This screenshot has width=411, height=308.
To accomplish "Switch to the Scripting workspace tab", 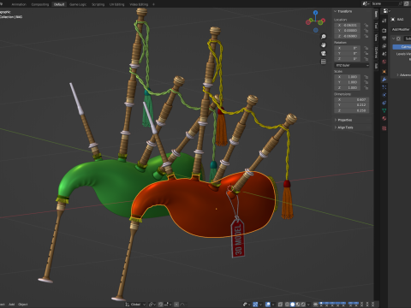I will coord(98,4).
